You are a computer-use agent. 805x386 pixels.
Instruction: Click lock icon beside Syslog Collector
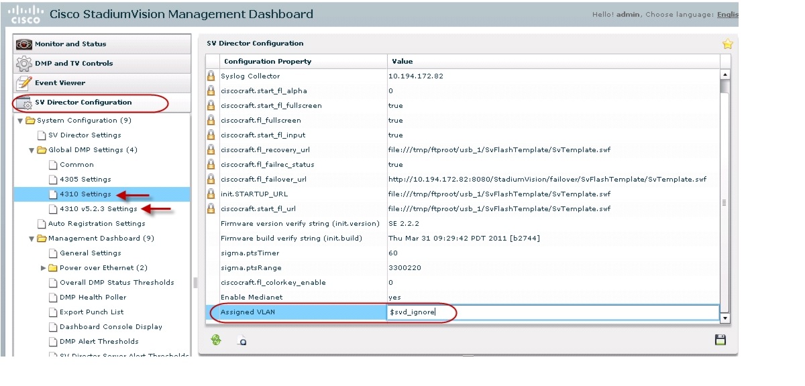[x=211, y=76]
